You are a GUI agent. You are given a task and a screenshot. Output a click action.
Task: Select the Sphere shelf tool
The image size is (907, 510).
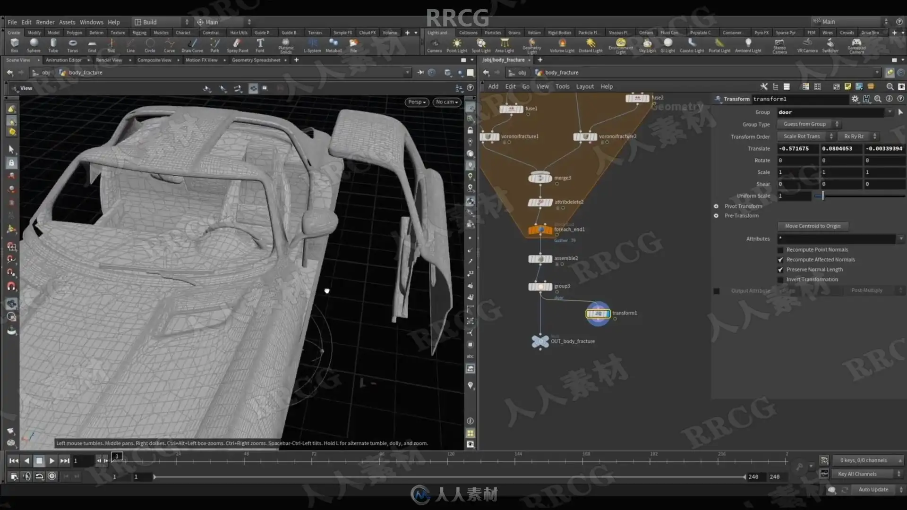34,44
